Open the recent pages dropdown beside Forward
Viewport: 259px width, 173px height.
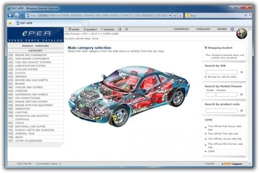click(22, 15)
